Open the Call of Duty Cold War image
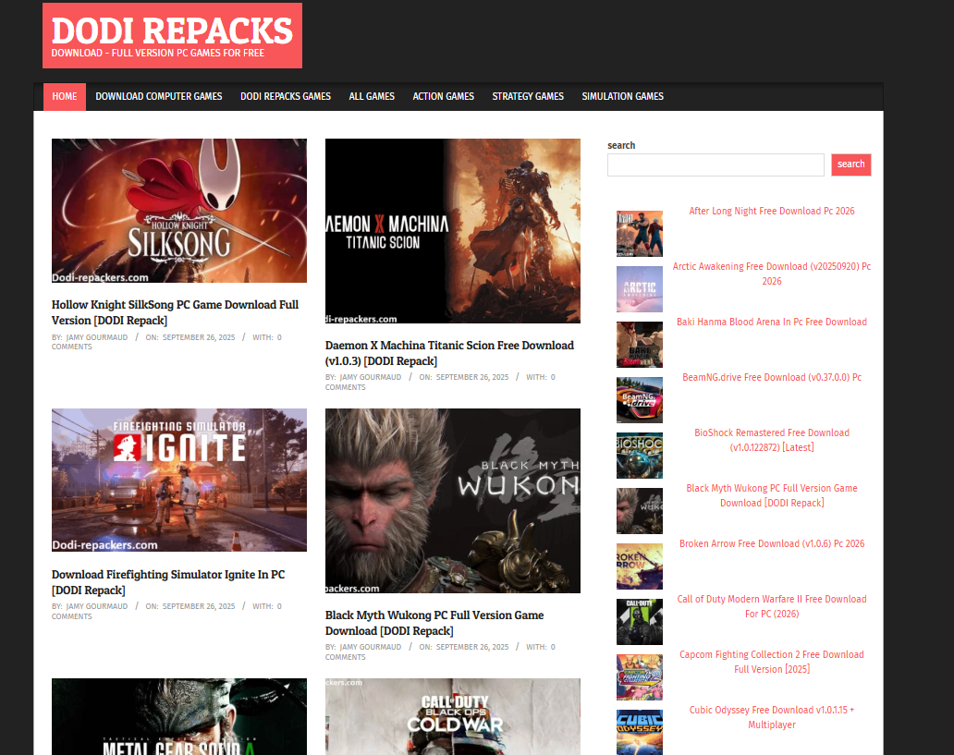Image resolution: width=954 pixels, height=755 pixels. pos(453,716)
